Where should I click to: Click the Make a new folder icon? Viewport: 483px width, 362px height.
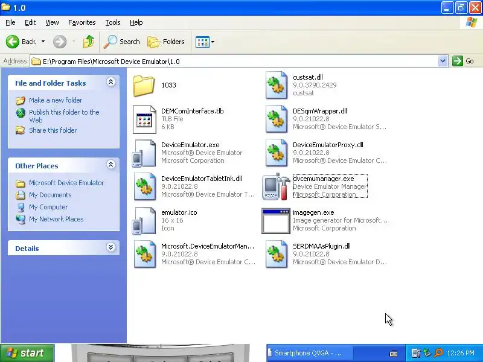(x=21, y=100)
